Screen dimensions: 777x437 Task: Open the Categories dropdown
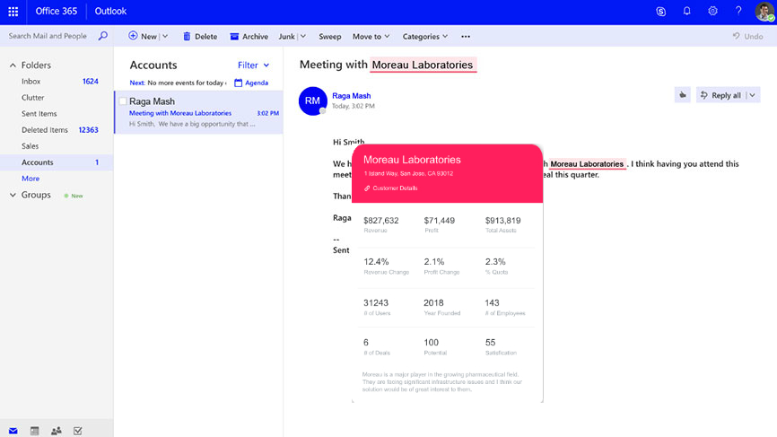(x=424, y=36)
